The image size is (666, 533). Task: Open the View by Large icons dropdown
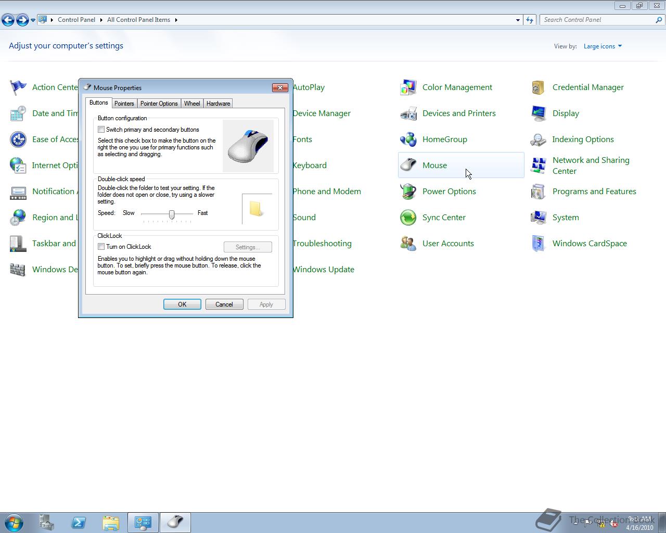(602, 46)
